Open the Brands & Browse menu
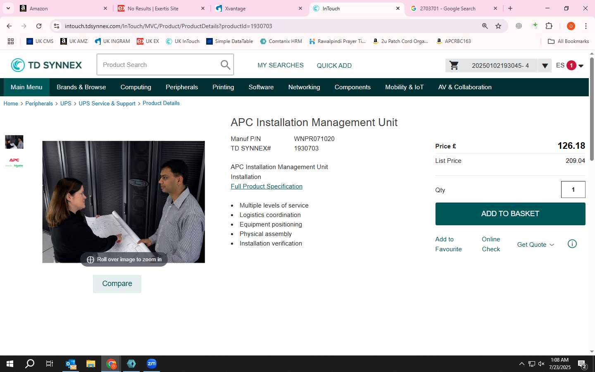595x372 pixels. 81,87
